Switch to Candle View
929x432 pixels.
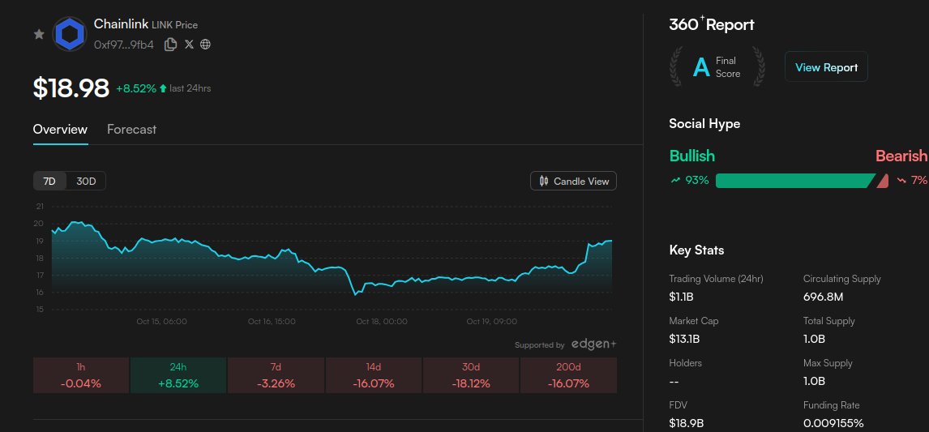573,182
